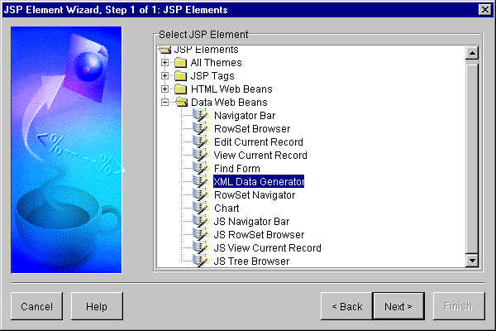496x331 pixels.
Task: Click the JS Tree Browser bean icon
Action: coord(201,261)
